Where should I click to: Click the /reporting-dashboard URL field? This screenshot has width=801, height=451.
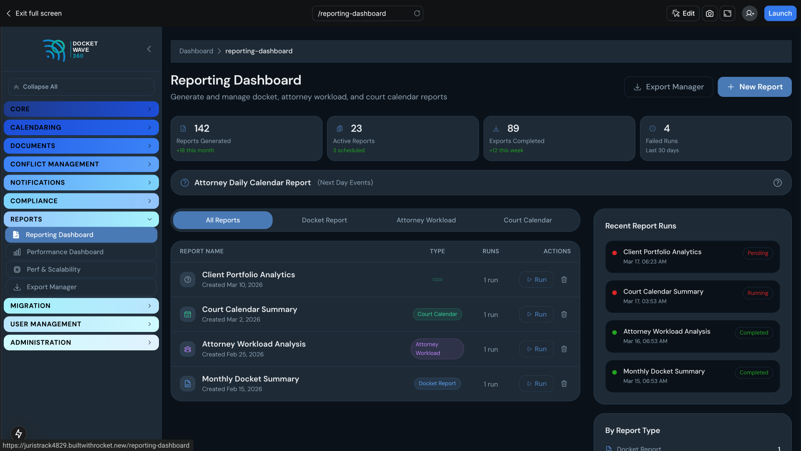click(367, 13)
